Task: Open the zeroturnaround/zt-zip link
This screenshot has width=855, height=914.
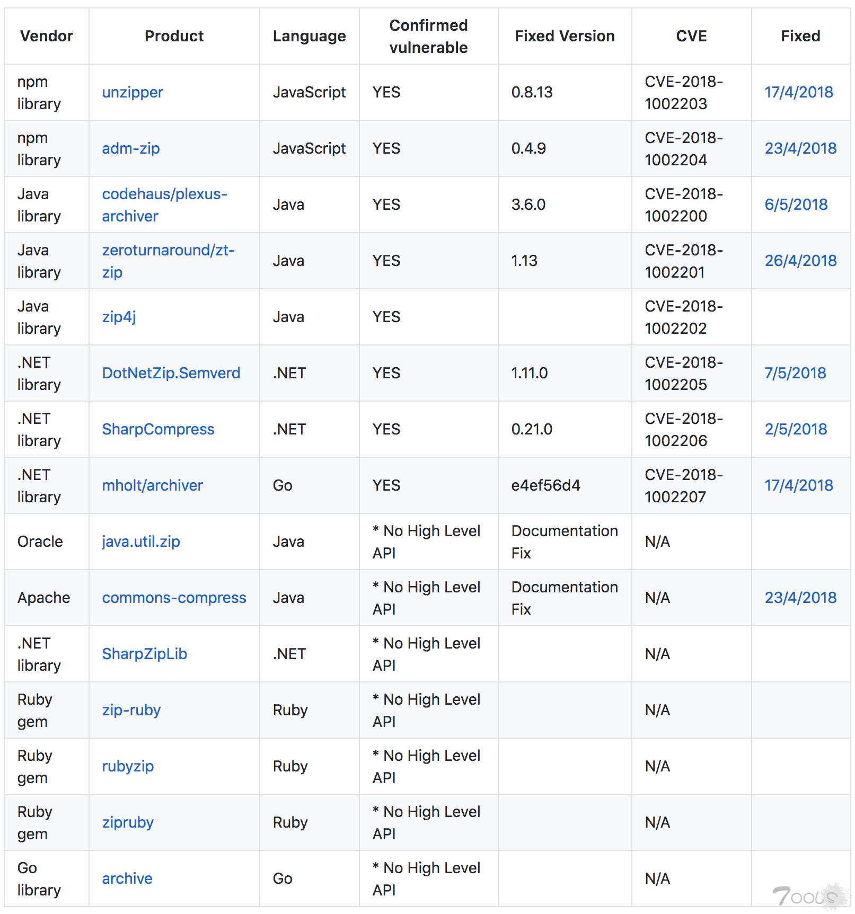Action: pyautogui.click(x=168, y=261)
